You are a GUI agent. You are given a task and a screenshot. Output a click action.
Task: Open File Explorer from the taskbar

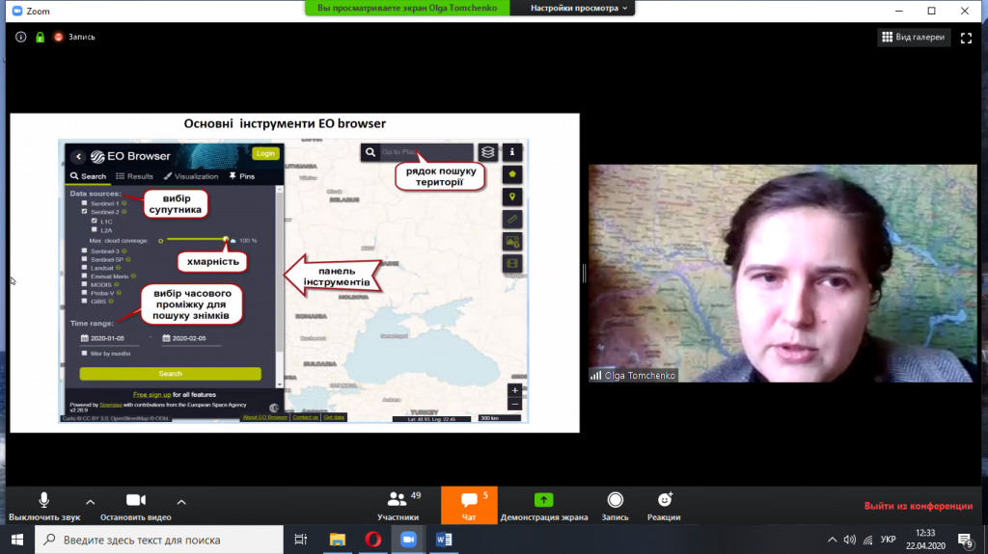point(338,540)
